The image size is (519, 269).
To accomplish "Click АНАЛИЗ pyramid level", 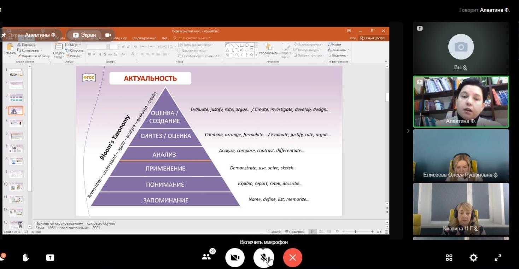I will tap(164, 154).
